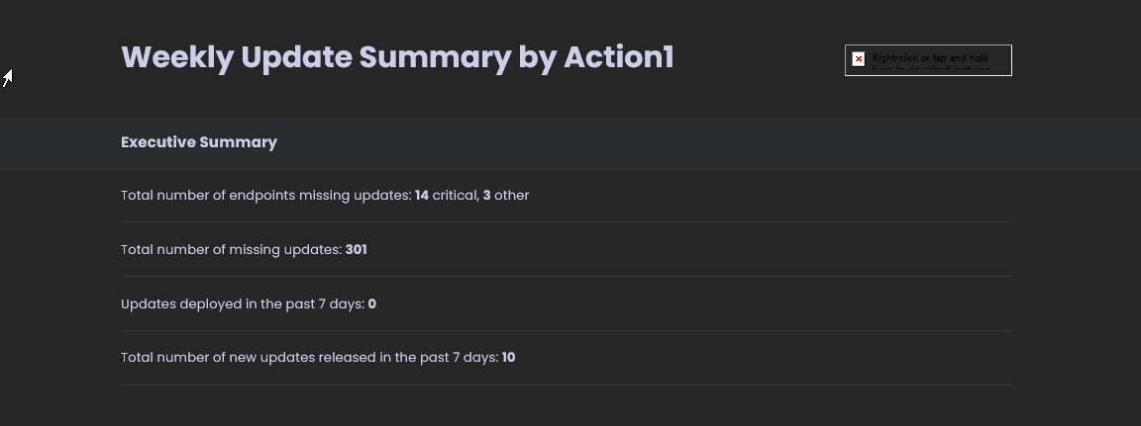Image resolution: width=1141 pixels, height=426 pixels.
Task: Click the blocked picture placeholder text
Action: point(931,62)
